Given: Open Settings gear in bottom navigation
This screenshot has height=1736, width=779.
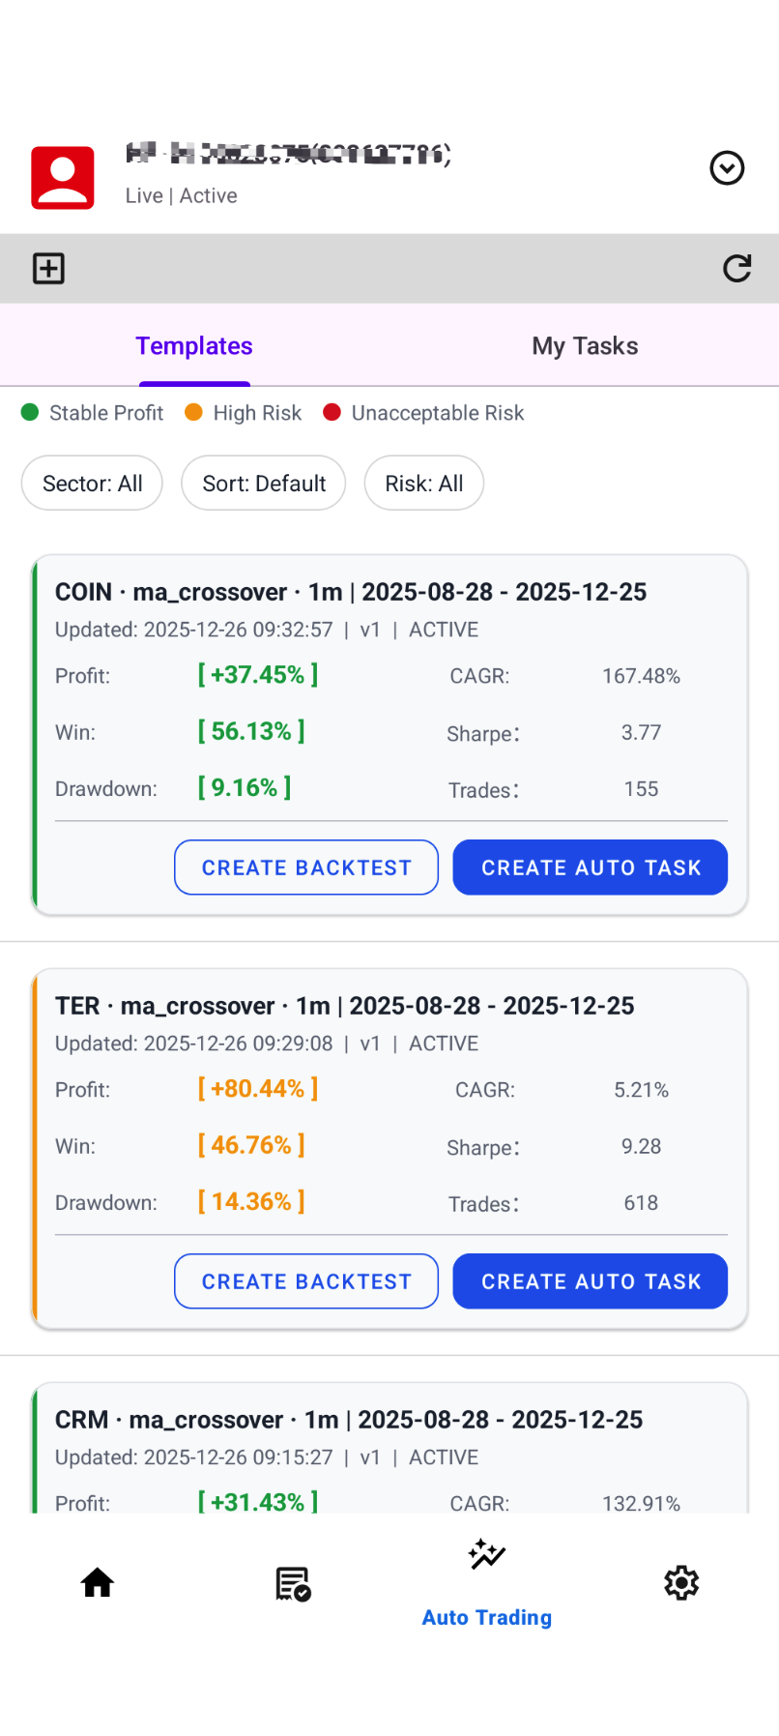Looking at the screenshot, I should [681, 1583].
